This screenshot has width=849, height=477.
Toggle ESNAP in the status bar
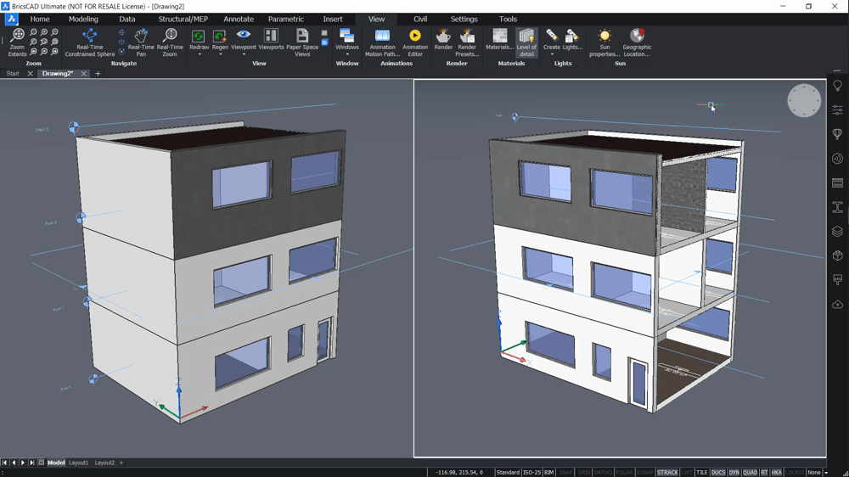point(645,473)
